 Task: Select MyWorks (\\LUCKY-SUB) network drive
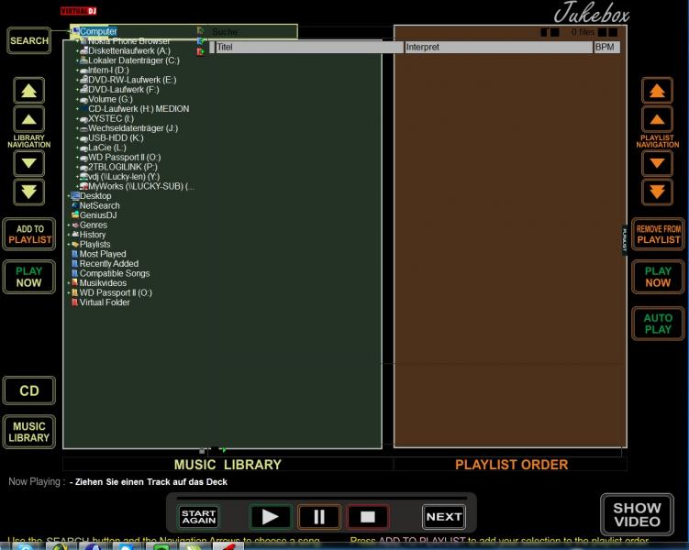pos(140,186)
